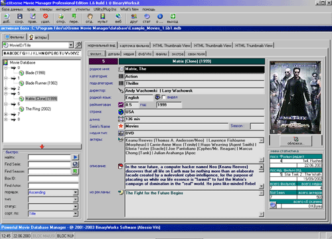
Task: Switch to the dvd/vhs tab
Action: click(145, 54)
